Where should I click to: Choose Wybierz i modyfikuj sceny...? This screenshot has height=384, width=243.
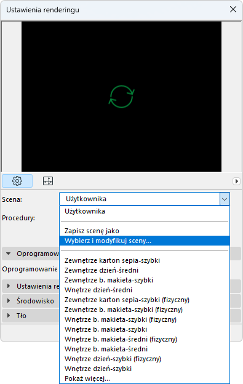pos(145,241)
